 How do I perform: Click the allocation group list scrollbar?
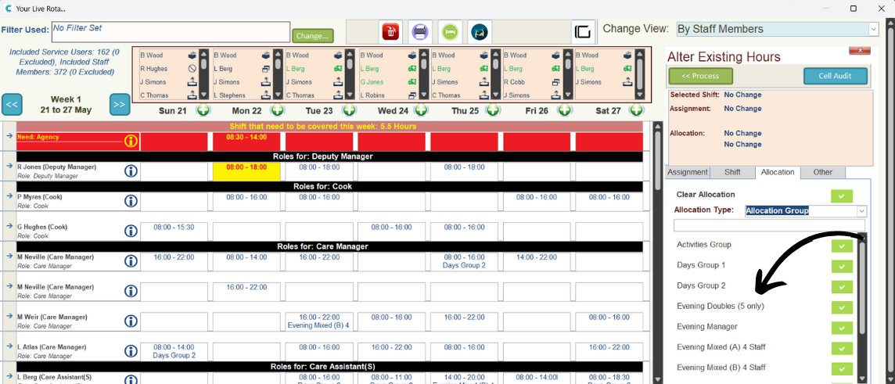pyautogui.click(x=862, y=297)
